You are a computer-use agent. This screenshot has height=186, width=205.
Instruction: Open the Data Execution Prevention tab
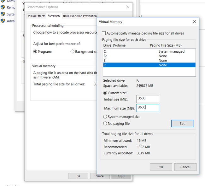coord(80,16)
